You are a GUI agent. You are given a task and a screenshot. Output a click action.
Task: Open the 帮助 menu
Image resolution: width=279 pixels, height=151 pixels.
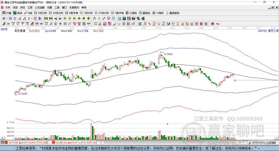coord(84,7)
